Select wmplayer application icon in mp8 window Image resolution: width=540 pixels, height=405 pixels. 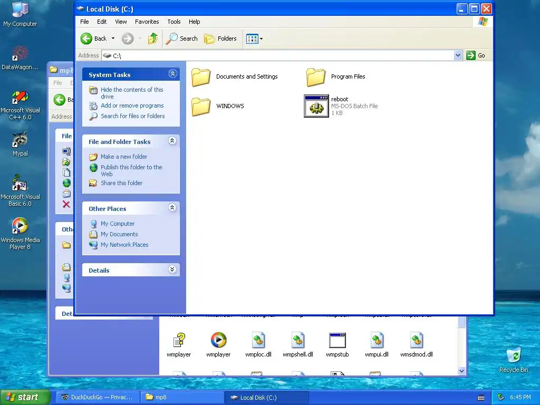pos(218,340)
